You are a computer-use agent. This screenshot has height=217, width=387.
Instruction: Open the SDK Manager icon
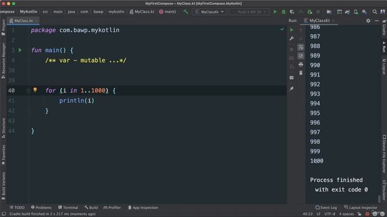(x=364, y=11)
